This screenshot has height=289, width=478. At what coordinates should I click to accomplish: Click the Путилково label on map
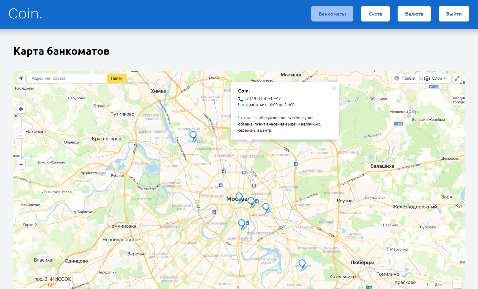[122, 114]
